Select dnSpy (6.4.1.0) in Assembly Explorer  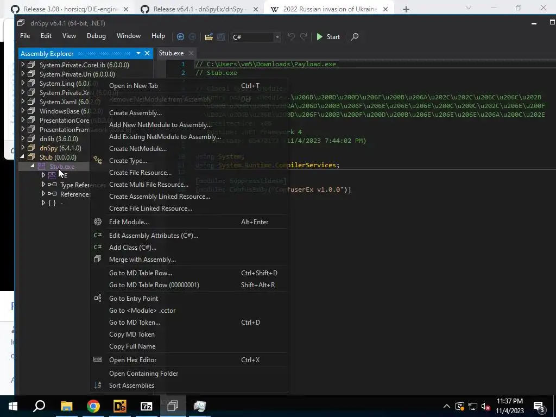(x=60, y=148)
